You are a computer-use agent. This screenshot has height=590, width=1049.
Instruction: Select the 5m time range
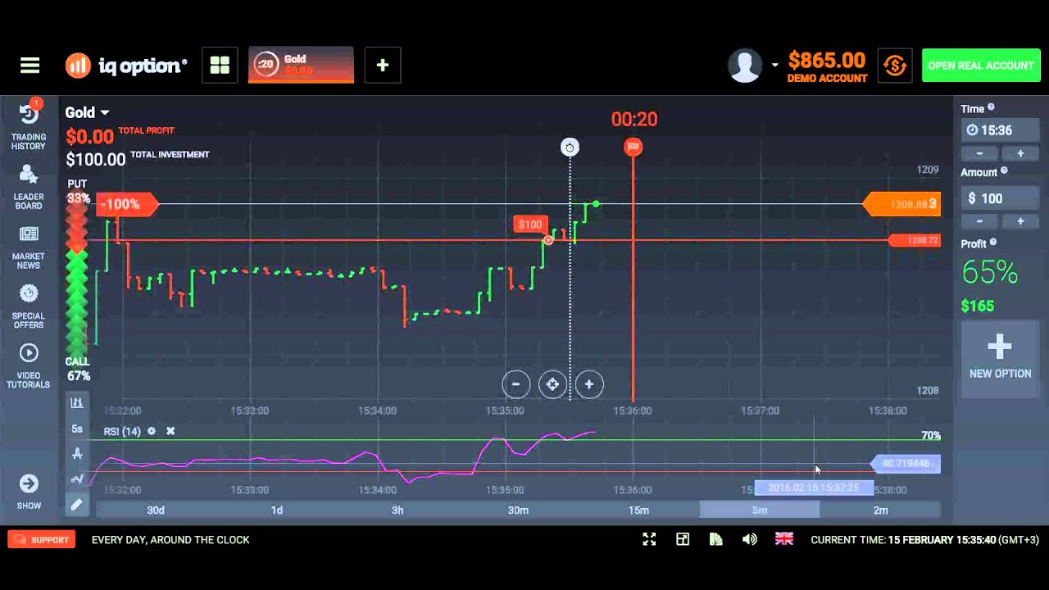(760, 510)
